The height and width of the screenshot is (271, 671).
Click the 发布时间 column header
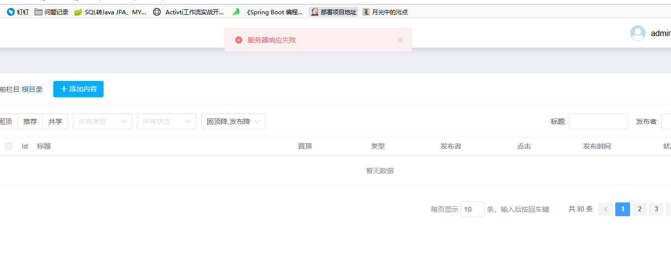pos(597,146)
